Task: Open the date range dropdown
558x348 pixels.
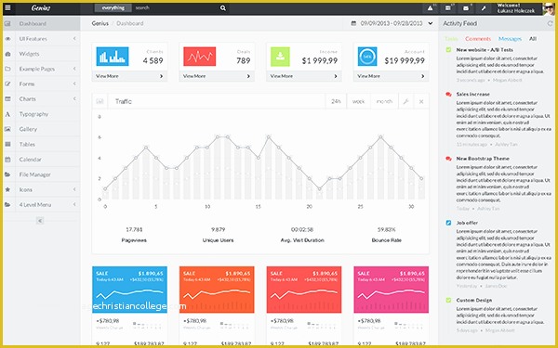Action: [x=431, y=23]
